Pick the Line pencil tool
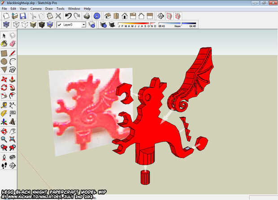This screenshot has height=200, width=278. pyautogui.click(x=13, y=53)
